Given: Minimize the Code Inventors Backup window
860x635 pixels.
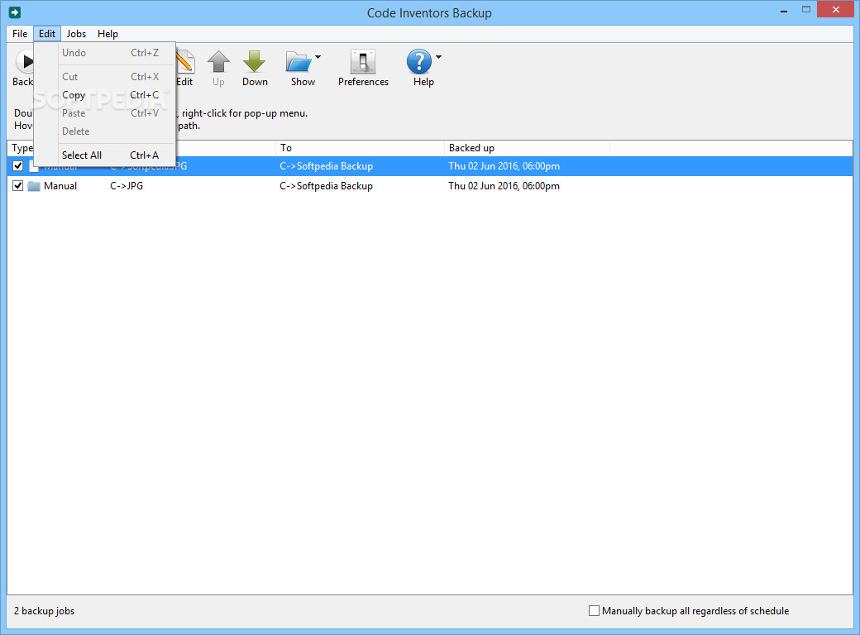Looking at the screenshot, I should (x=785, y=11).
